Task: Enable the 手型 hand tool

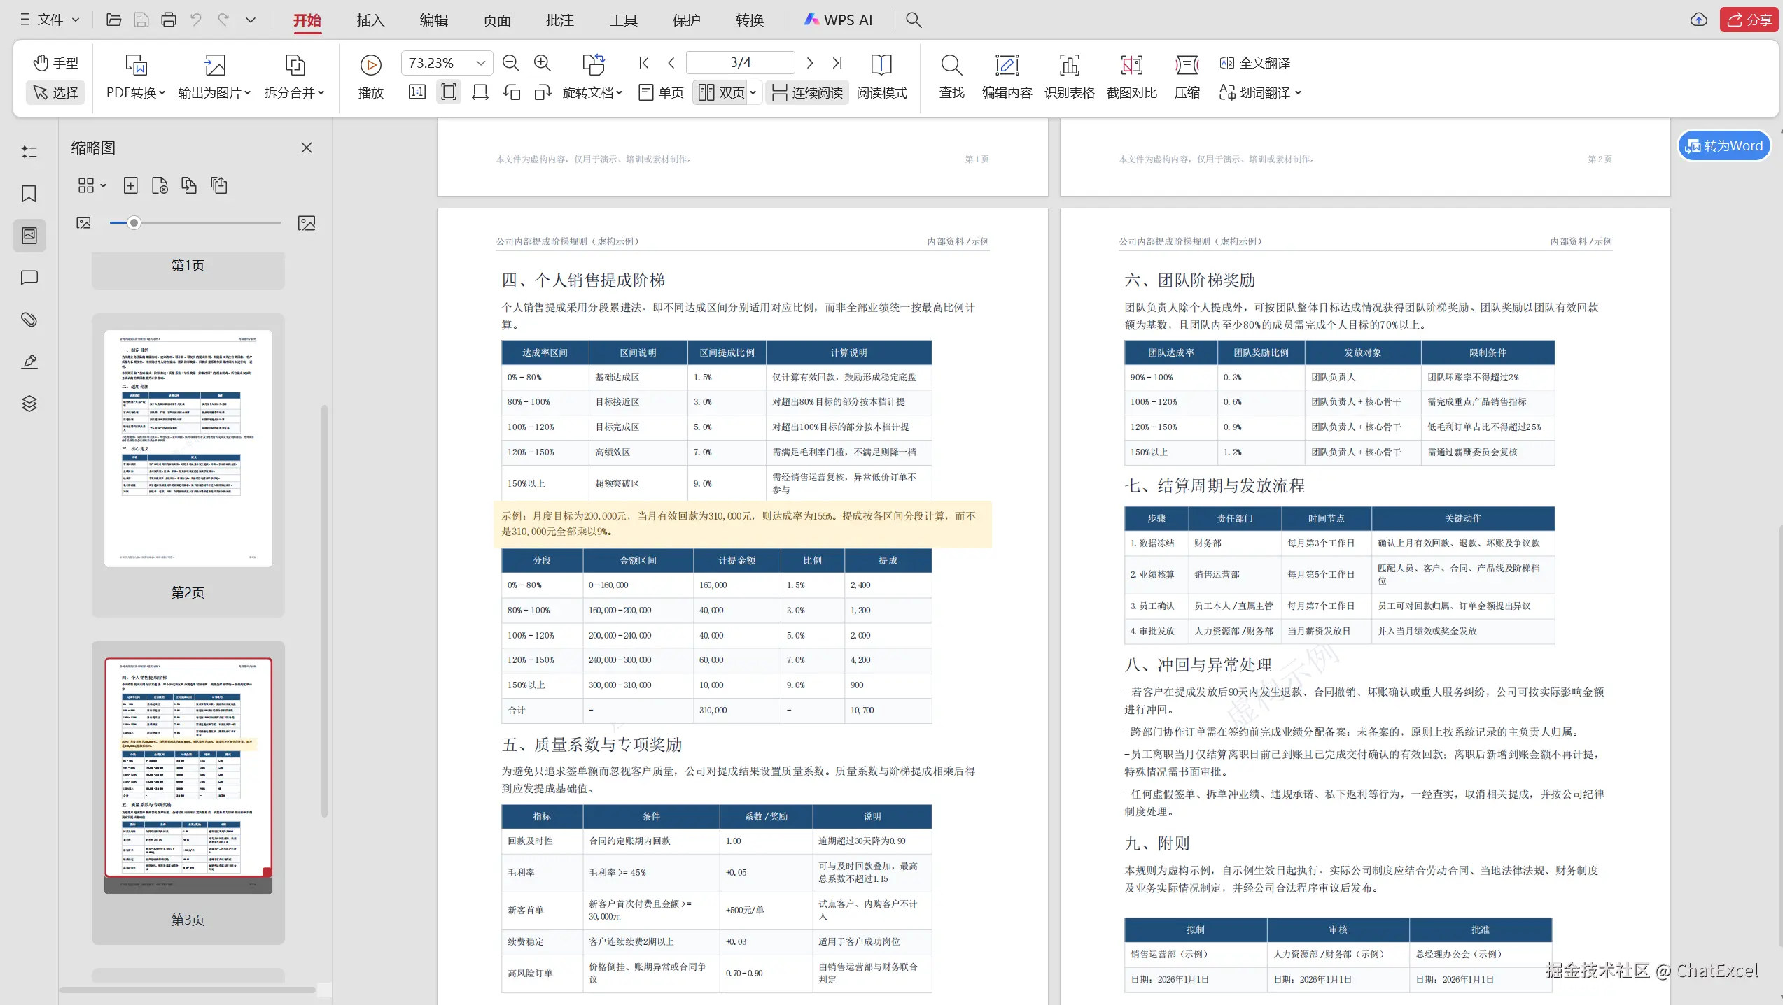Action: click(55, 63)
